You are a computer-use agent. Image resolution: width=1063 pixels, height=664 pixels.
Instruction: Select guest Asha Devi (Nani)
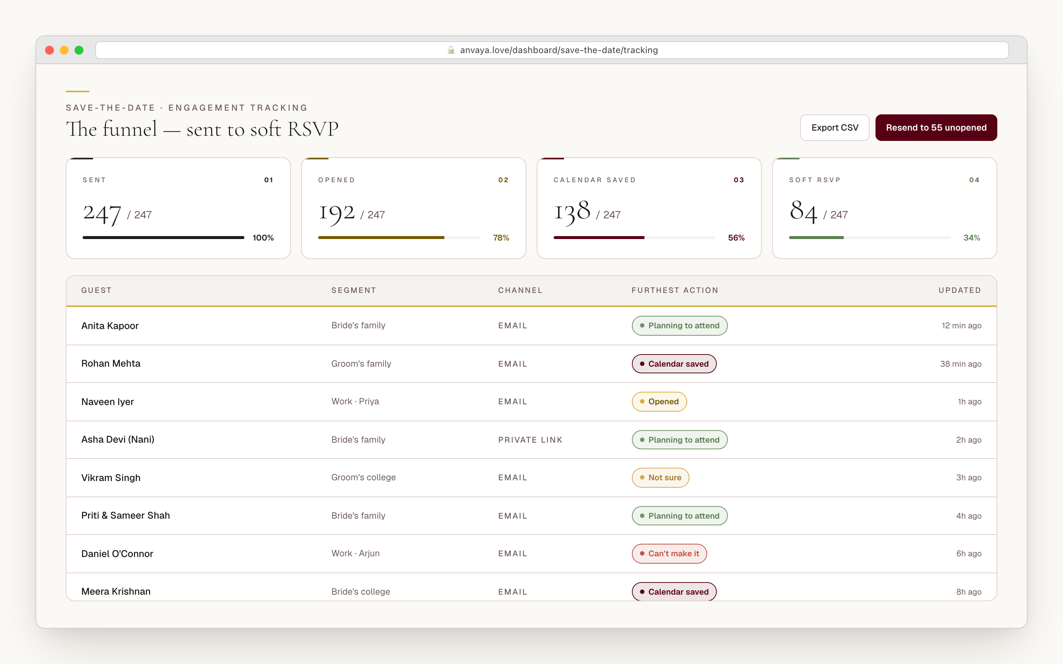(118, 440)
